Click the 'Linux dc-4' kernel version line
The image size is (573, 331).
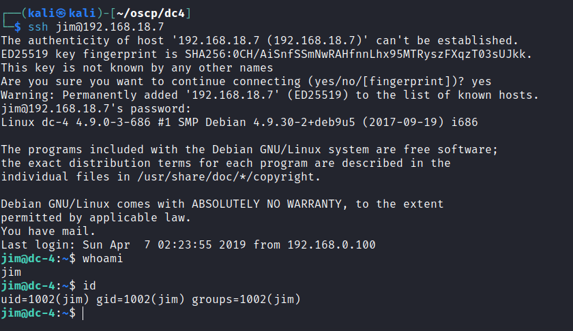pos(239,122)
